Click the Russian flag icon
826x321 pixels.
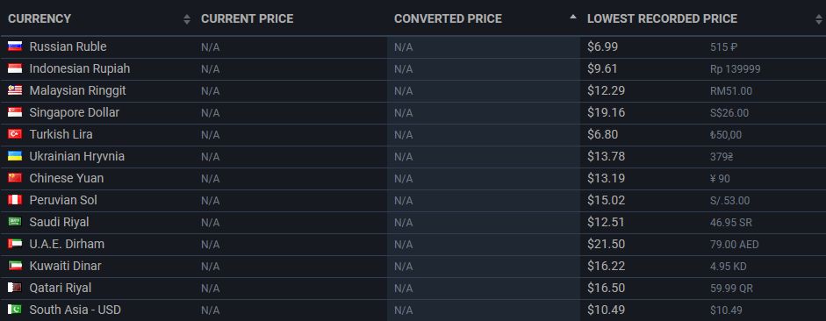[x=15, y=46]
